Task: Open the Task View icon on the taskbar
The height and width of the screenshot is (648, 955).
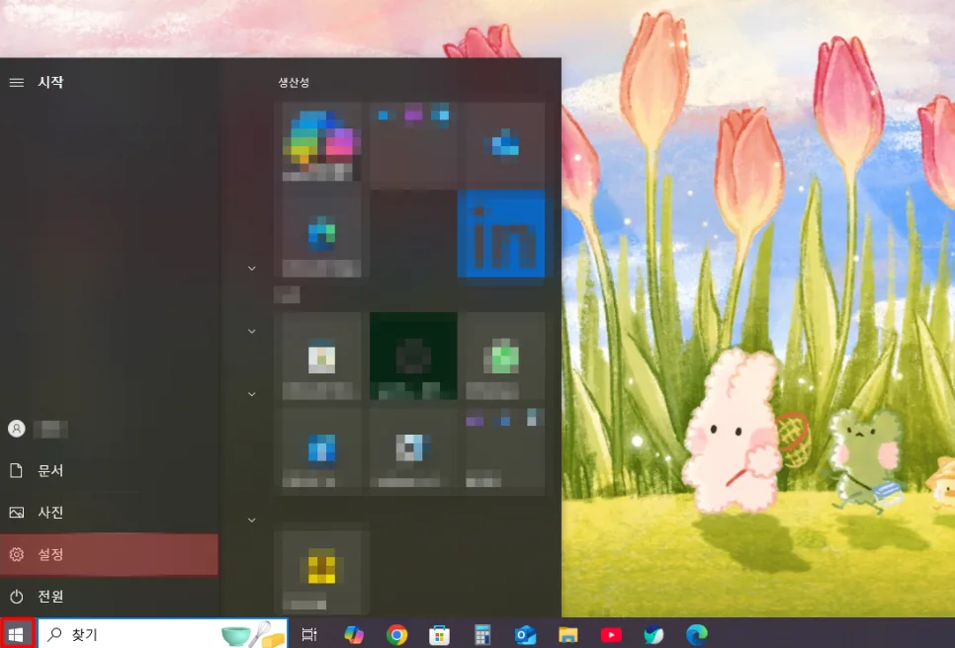Action: pos(309,634)
